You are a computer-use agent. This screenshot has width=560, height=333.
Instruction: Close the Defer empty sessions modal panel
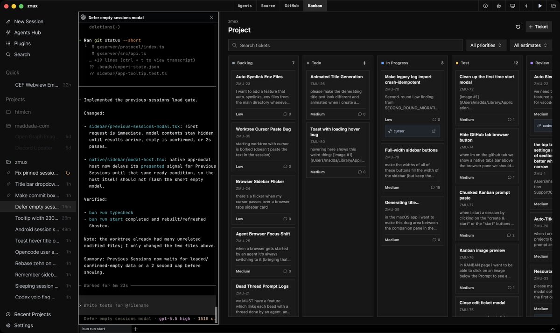211,17
